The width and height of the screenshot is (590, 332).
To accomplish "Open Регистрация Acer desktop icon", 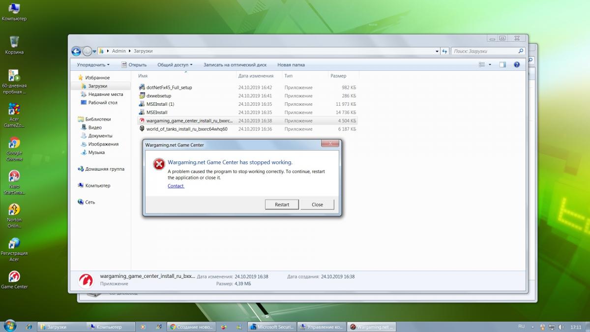I will [14, 249].
